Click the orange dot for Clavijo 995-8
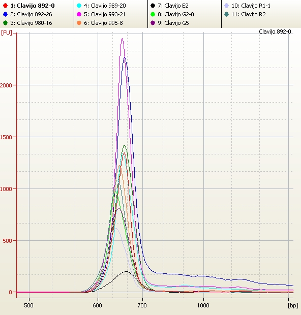The height and width of the screenshot is (315, 301). click(79, 23)
